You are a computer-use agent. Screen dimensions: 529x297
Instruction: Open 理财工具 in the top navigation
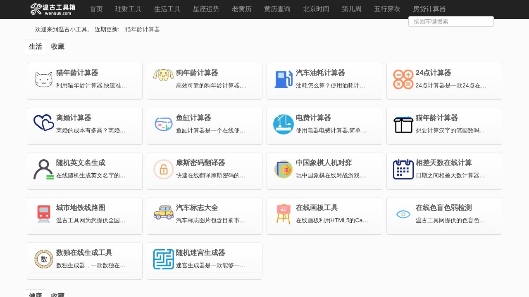pos(128,9)
